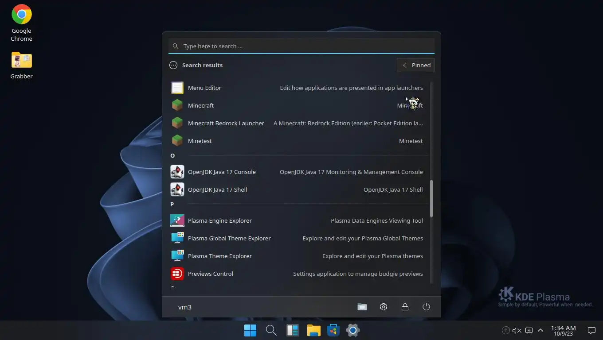The width and height of the screenshot is (603, 340).
Task: Lock the screen with the padlock icon
Action: point(405,307)
